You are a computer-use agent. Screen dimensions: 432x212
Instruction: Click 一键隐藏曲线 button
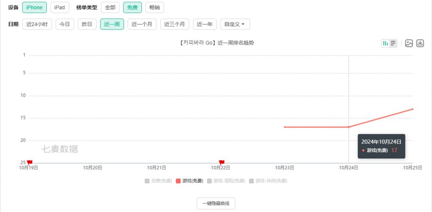[x=216, y=204]
